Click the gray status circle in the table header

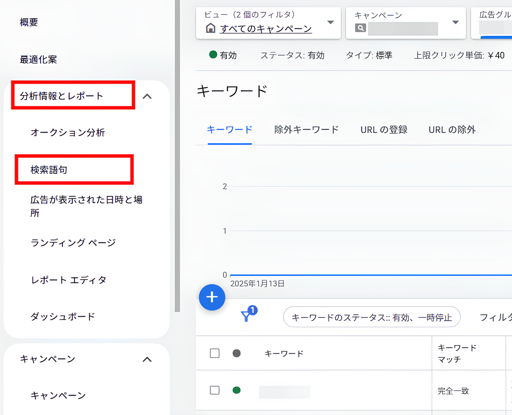236,353
